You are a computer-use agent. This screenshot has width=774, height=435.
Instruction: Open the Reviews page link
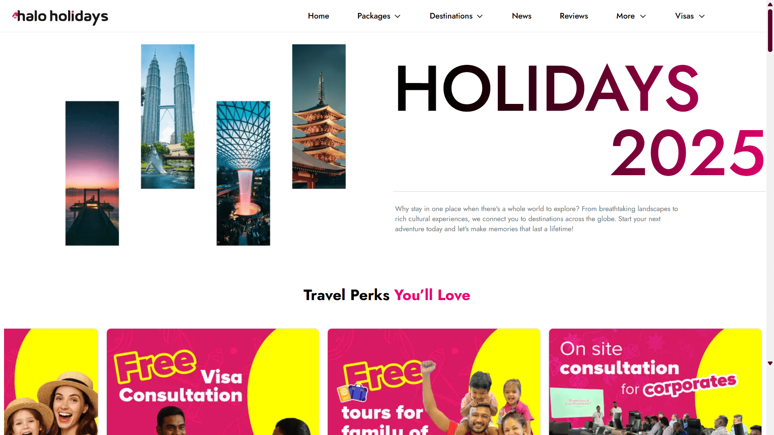pyautogui.click(x=574, y=16)
